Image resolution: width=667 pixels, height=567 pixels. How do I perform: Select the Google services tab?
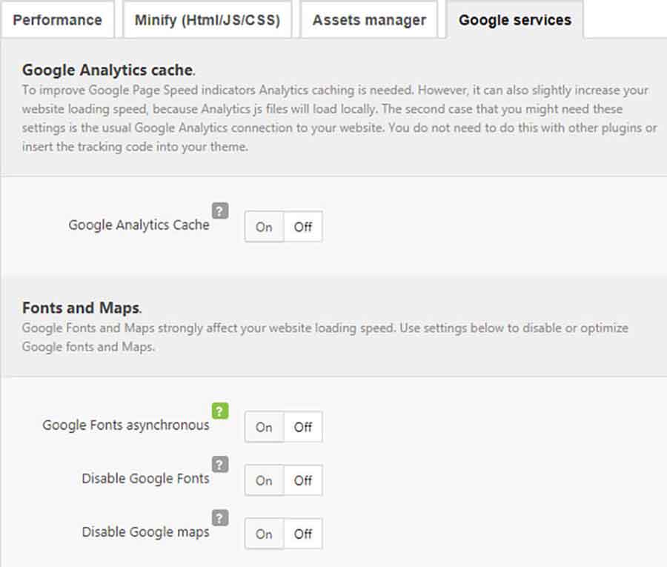pyautogui.click(x=515, y=19)
